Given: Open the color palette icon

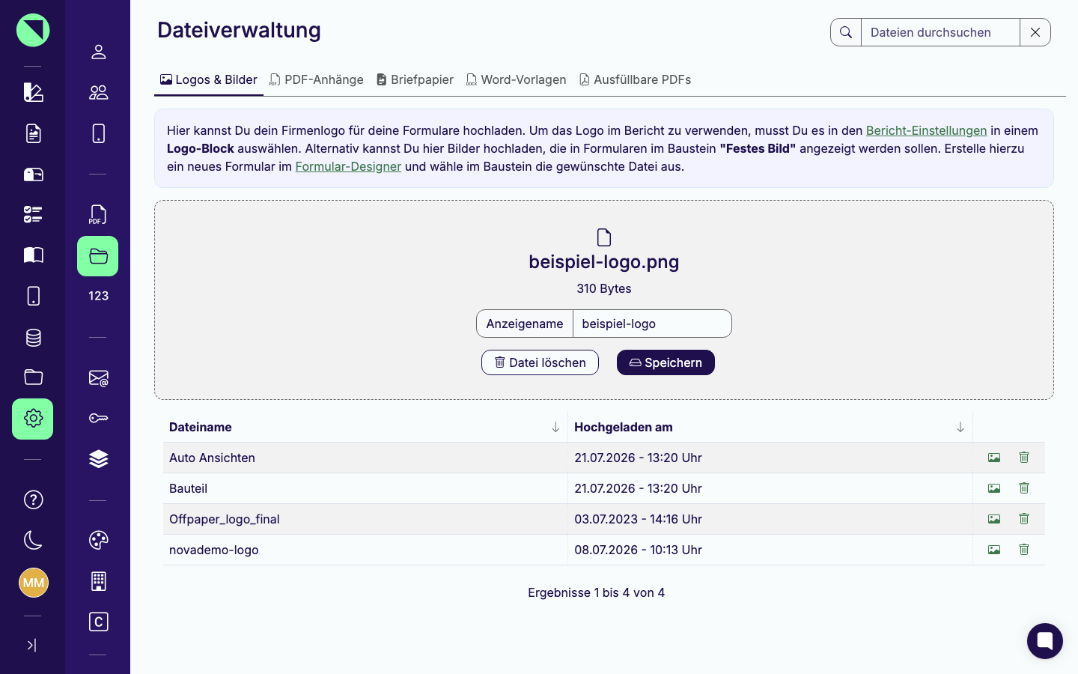Looking at the screenshot, I should coord(98,540).
